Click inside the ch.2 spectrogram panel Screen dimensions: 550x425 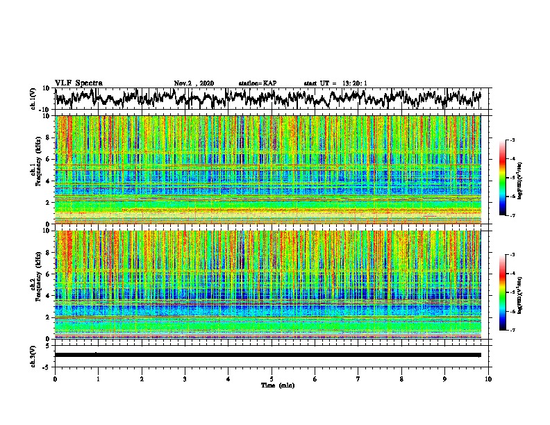[268, 285]
